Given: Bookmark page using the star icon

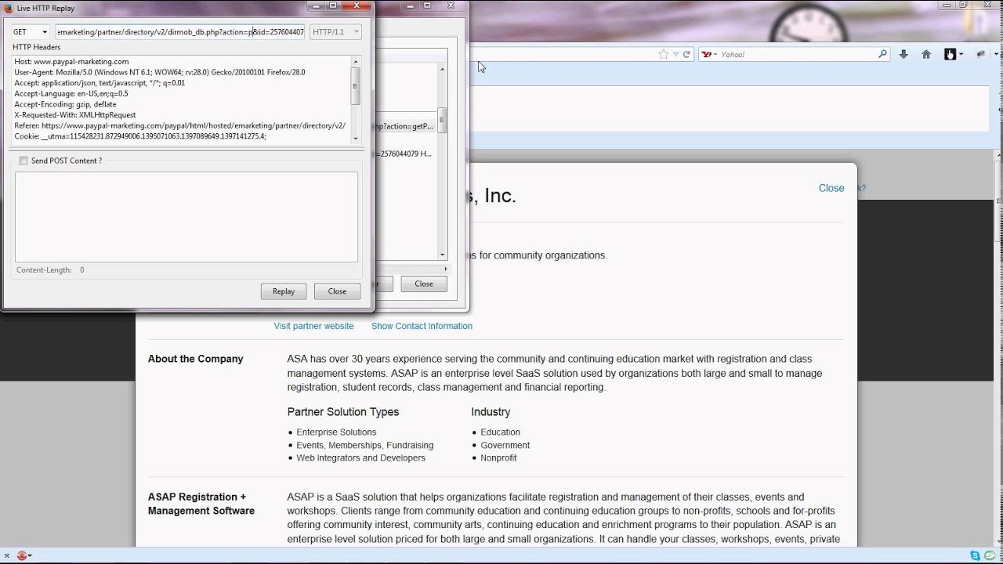Looking at the screenshot, I should point(664,54).
